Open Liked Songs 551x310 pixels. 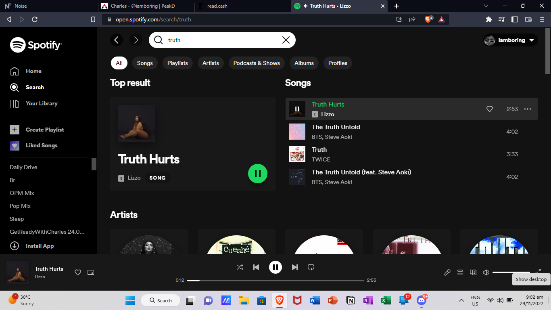34,145
